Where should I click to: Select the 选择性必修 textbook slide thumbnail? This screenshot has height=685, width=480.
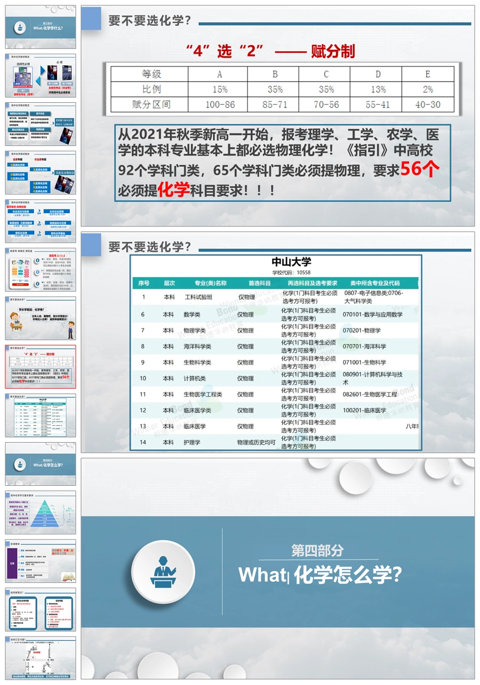(41, 75)
